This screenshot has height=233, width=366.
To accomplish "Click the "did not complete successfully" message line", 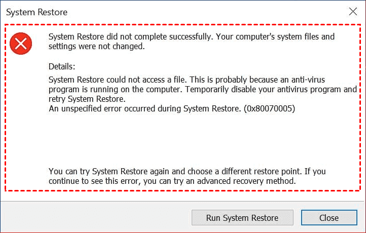I will (192, 37).
